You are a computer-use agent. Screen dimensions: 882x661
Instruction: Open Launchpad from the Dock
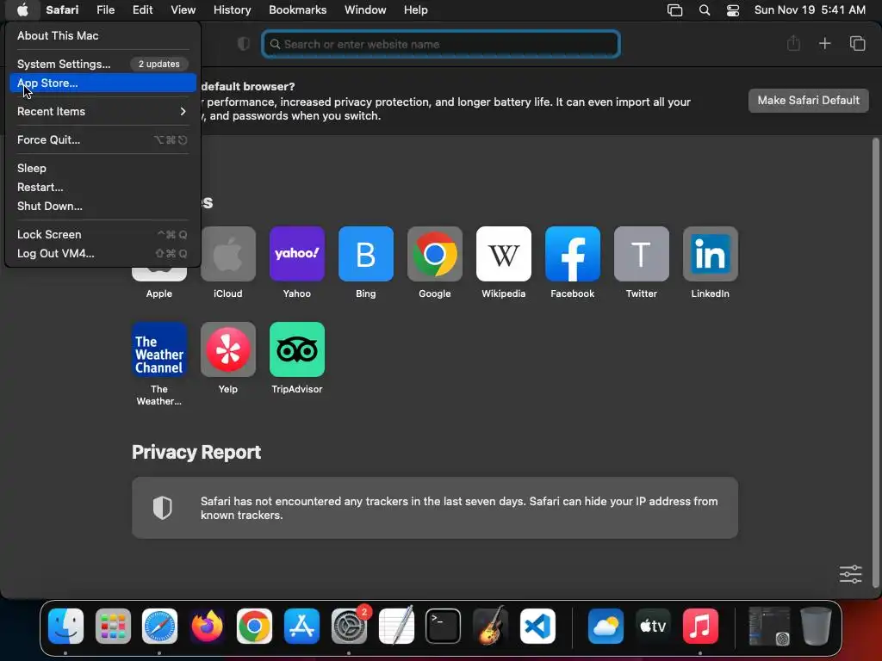click(113, 626)
